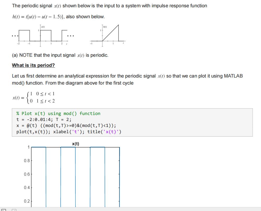261x211 pixels.
Task: Select the plot title 'x(t)'
Action: click(75, 143)
